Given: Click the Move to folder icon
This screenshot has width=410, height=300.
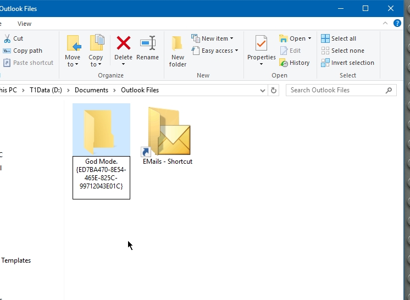Looking at the screenshot, I should [x=73, y=43].
